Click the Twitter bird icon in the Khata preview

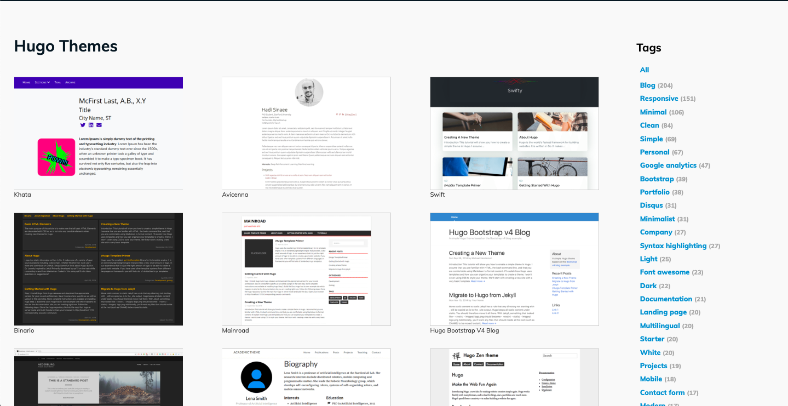[83, 125]
